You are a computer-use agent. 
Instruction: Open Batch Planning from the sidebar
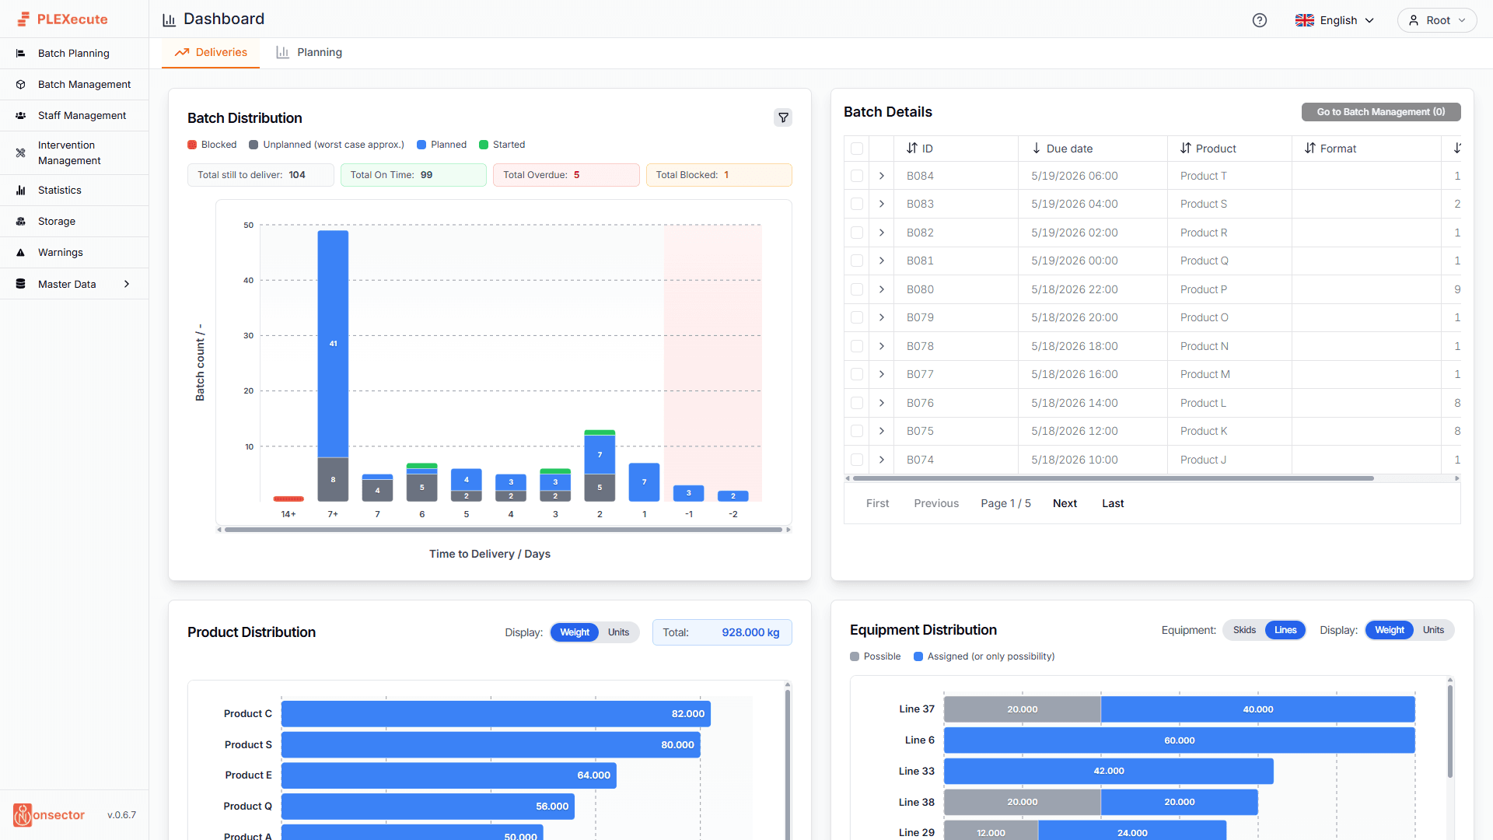75,53
